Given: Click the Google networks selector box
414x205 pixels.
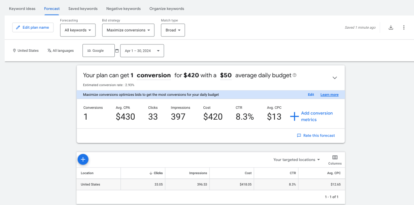Looking at the screenshot, I should click(x=99, y=51).
